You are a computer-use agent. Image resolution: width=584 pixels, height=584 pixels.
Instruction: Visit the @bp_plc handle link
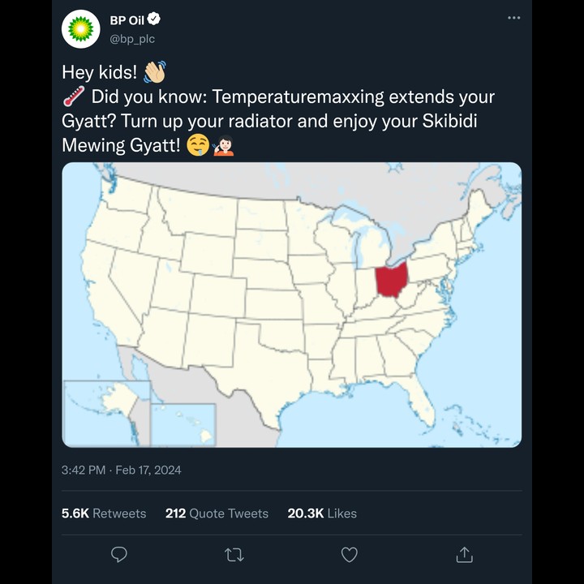(x=132, y=39)
